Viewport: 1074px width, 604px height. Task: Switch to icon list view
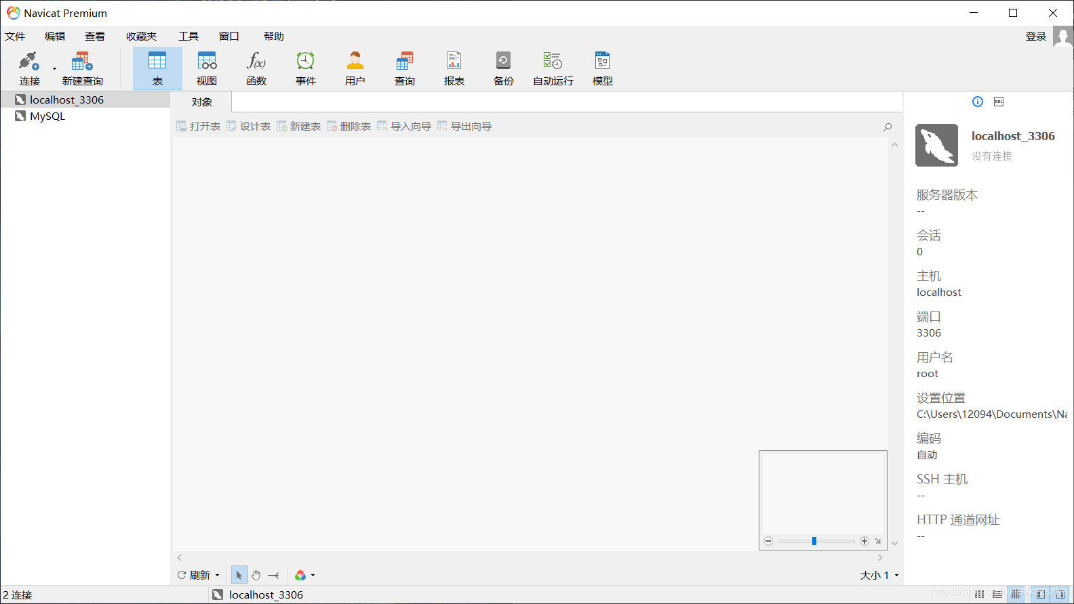pyautogui.click(x=980, y=595)
